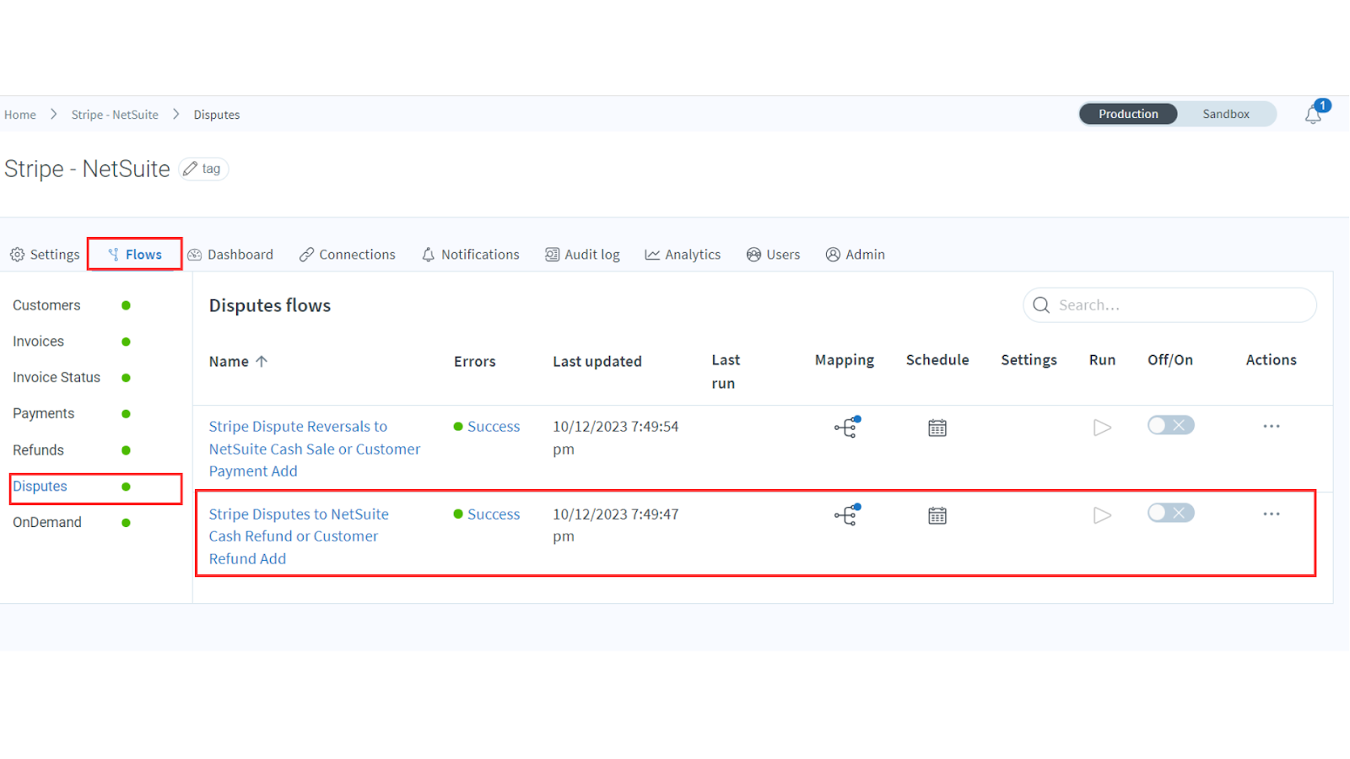The height and width of the screenshot is (759, 1350).
Task: Open the Audit log tab
Action: (x=582, y=255)
